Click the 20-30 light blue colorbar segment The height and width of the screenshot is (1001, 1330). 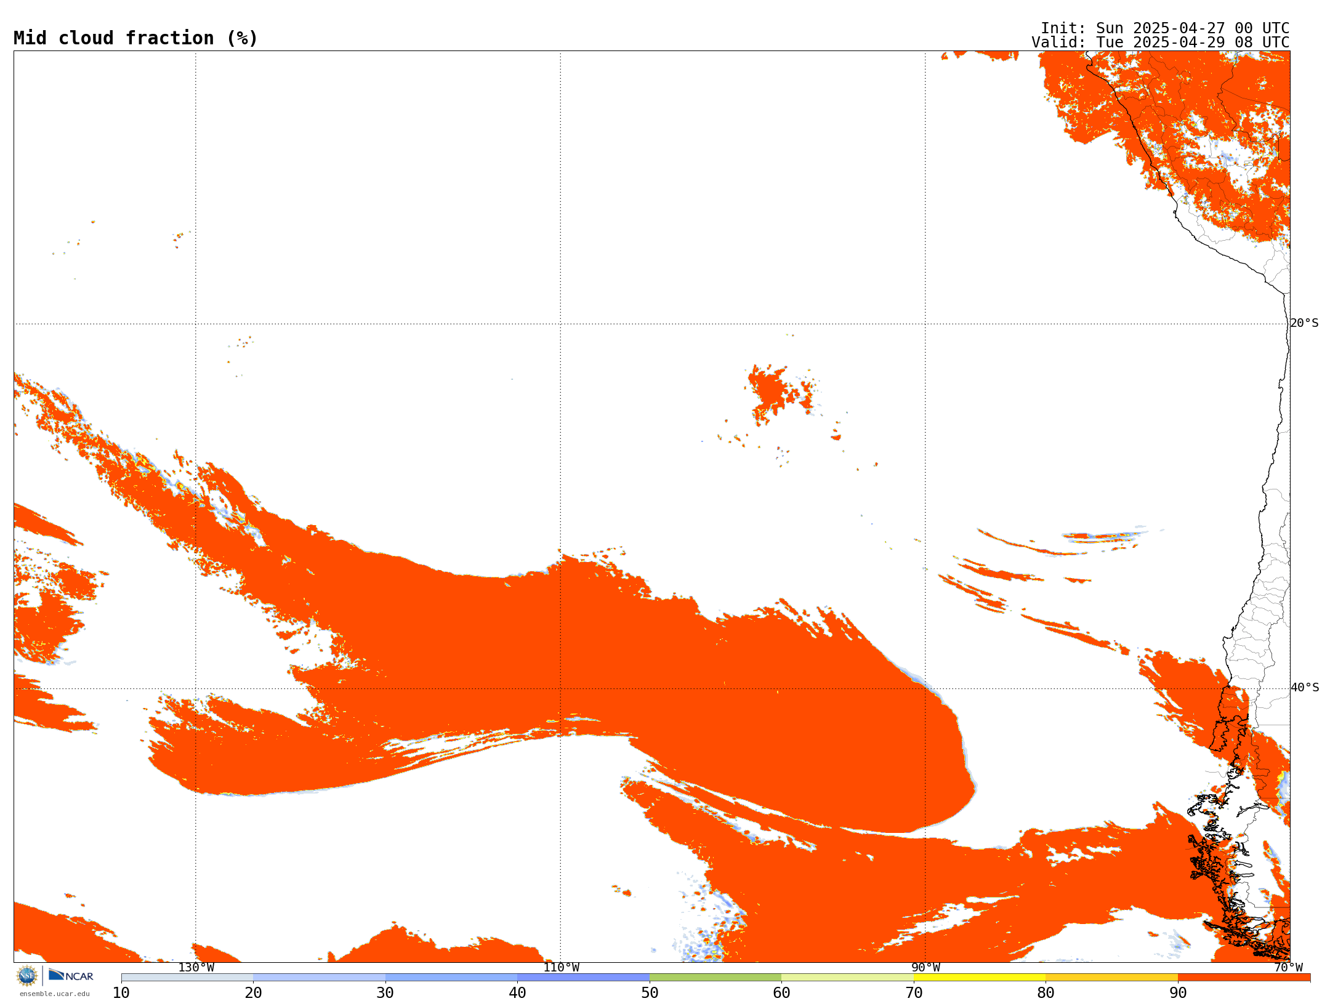point(319,978)
